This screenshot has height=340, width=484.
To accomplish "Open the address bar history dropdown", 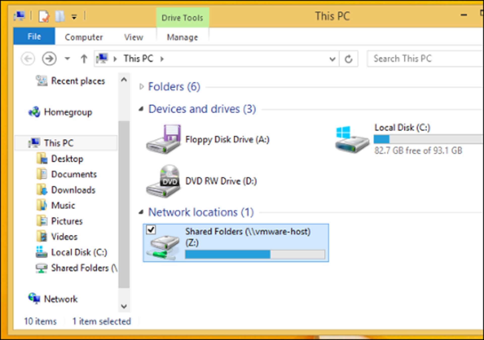I will (332, 59).
